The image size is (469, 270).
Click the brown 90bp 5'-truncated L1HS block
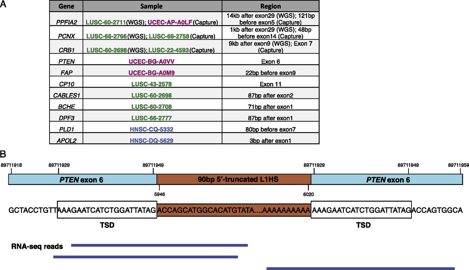pos(234,180)
